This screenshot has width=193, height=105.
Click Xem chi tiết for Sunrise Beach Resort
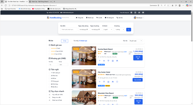[x=138, y=58]
